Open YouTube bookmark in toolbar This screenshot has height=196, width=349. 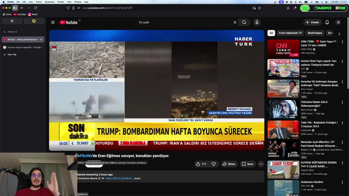pyautogui.click(x=20, y=14)
